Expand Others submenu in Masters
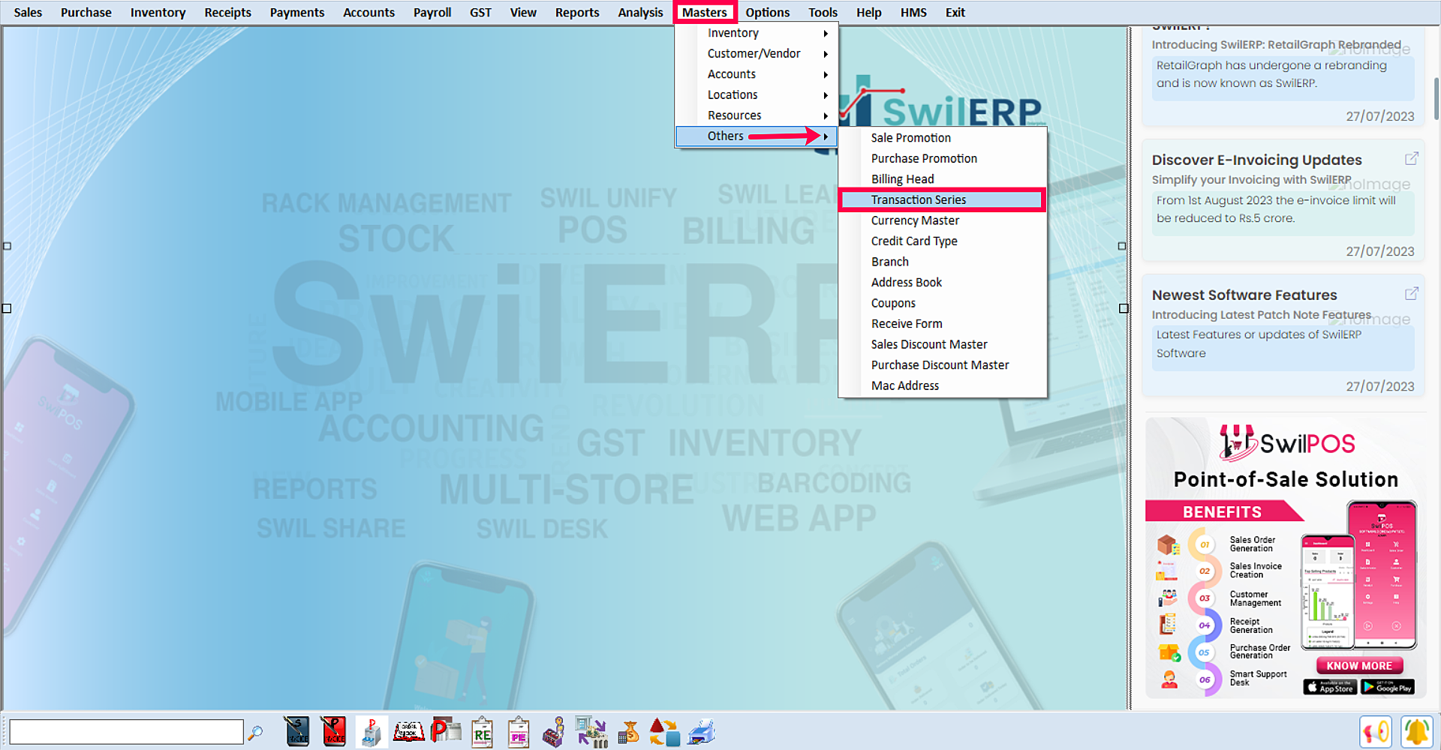The width and height of the screenshot is (1441, 750). point(756,136)
